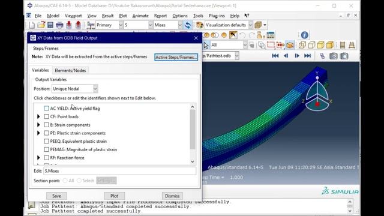Open the Pathtest.odb database dropdown
The width and height of the screenshot is (384, 216).
coord(237,56)
